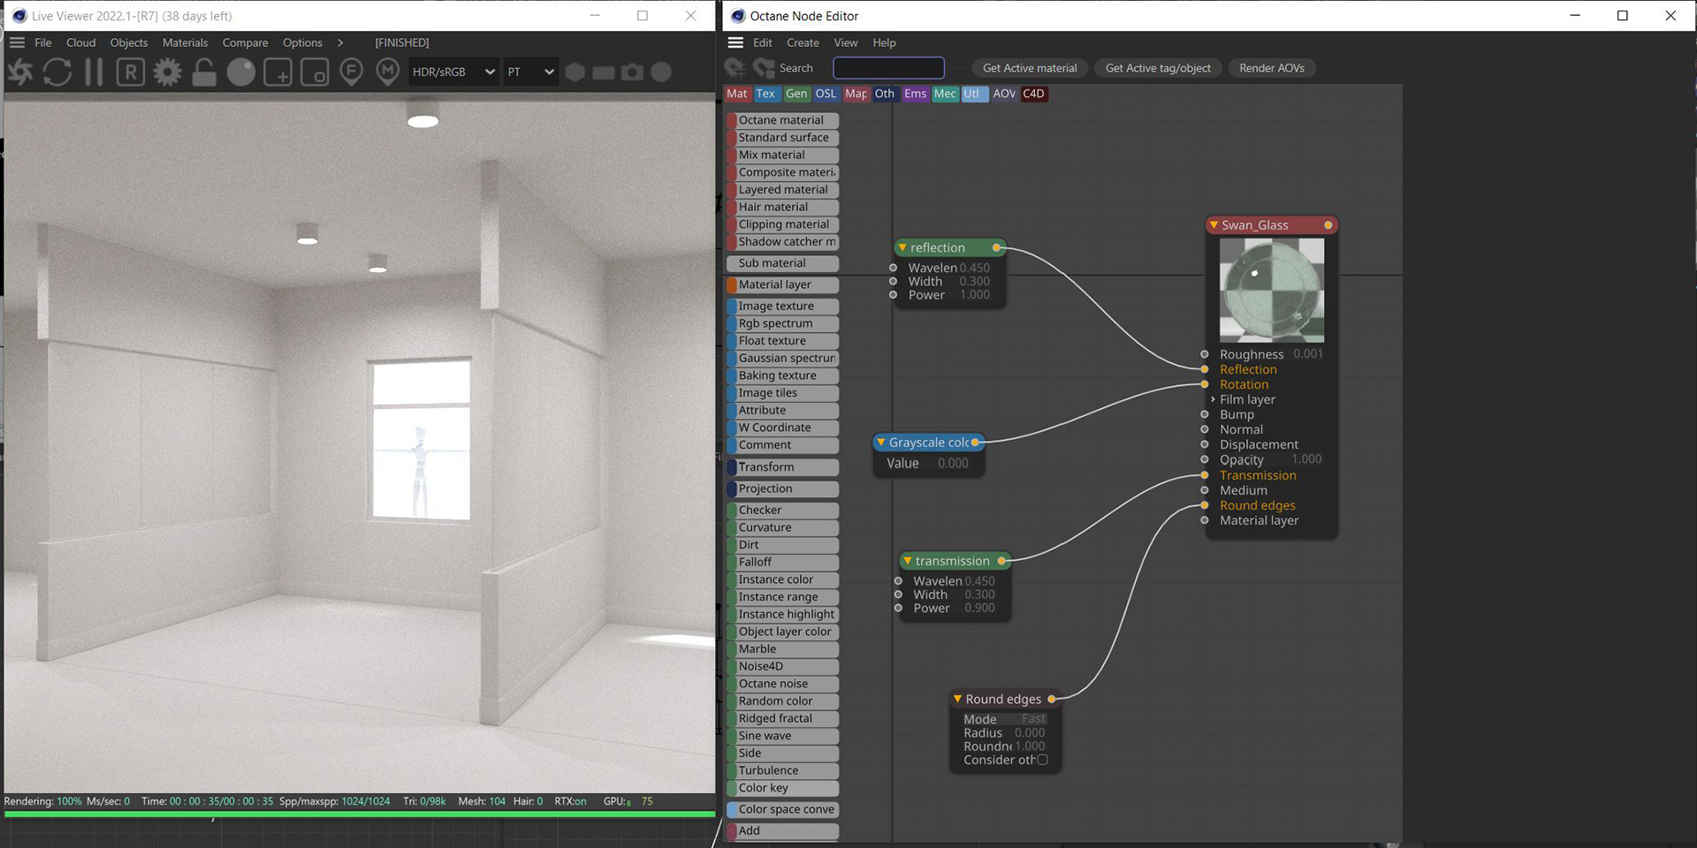Open the Node Editor hamburger menu
Image resolution: width=1697 pixels, height=848 pixels.
click(x=735, y=42)
